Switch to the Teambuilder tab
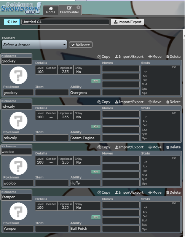 coord(69,10)
